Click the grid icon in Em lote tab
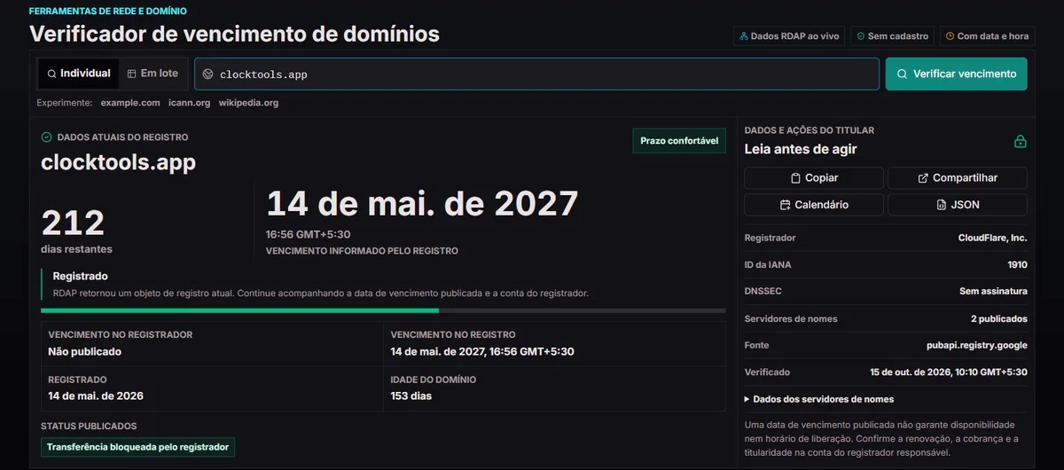 tap(131, 74)
